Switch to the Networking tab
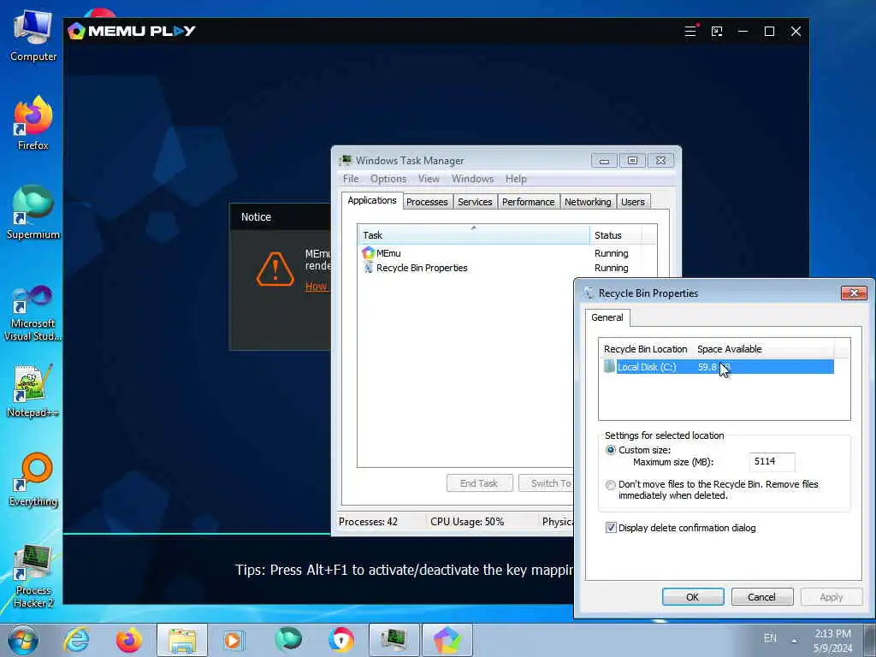This screenshot has width=876, height=657. (x=588, y=202)
